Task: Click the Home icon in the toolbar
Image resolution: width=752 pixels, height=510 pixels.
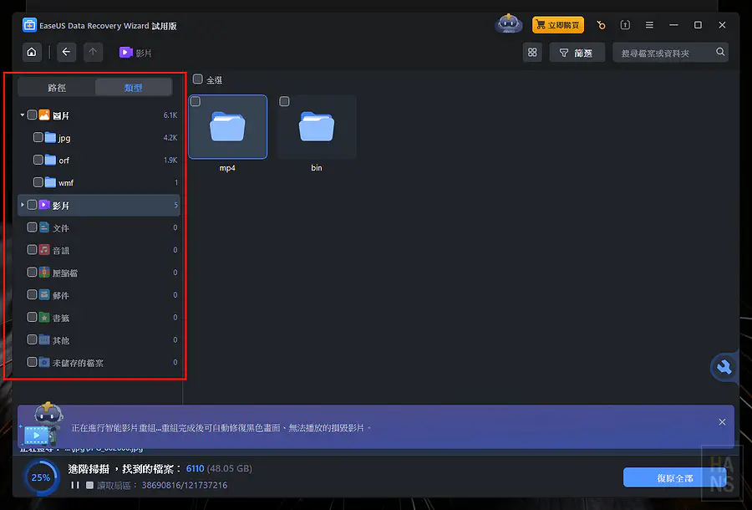Action: click(x=32, y=53)
